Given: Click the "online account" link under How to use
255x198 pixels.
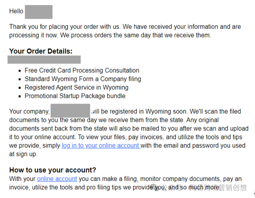Looking at the screenshot, I should 57,179.
